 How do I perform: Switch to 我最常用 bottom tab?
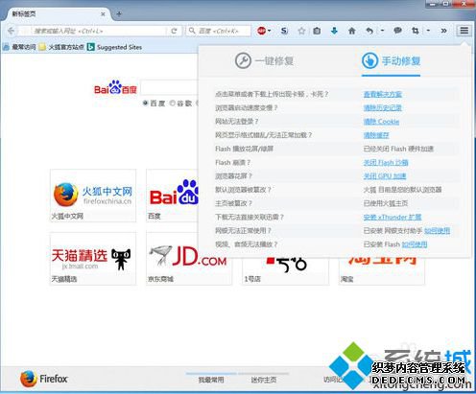click(x=211, y=380)
